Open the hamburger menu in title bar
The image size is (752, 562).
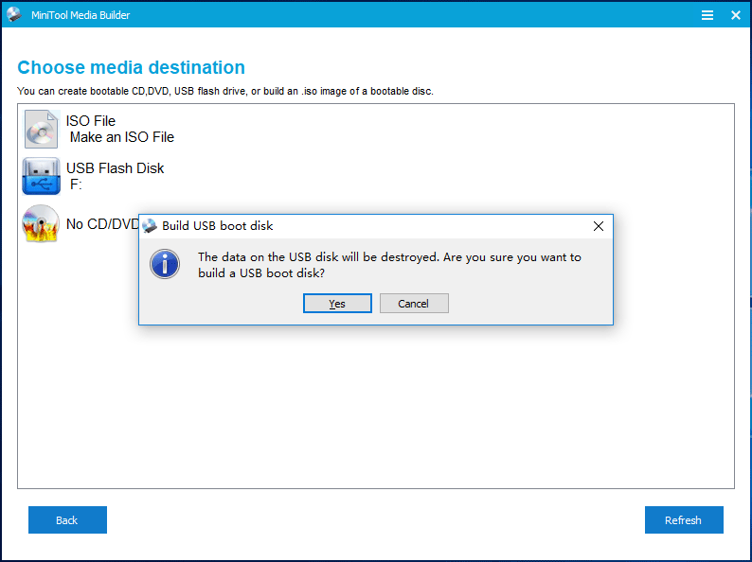coord(707,15)
